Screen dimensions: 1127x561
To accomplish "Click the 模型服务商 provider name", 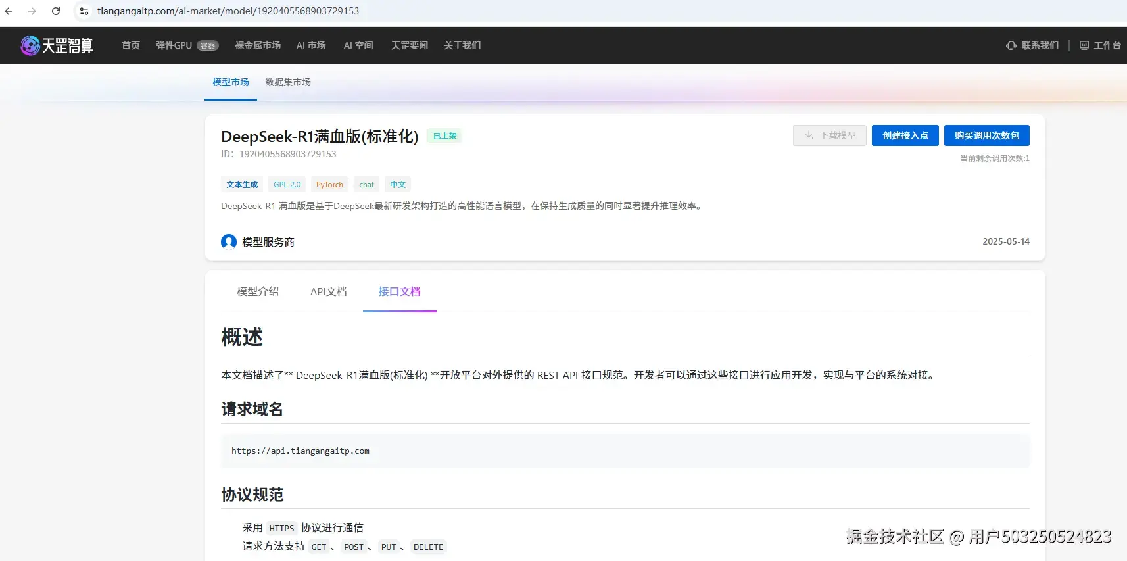I will tap(268, 242).
